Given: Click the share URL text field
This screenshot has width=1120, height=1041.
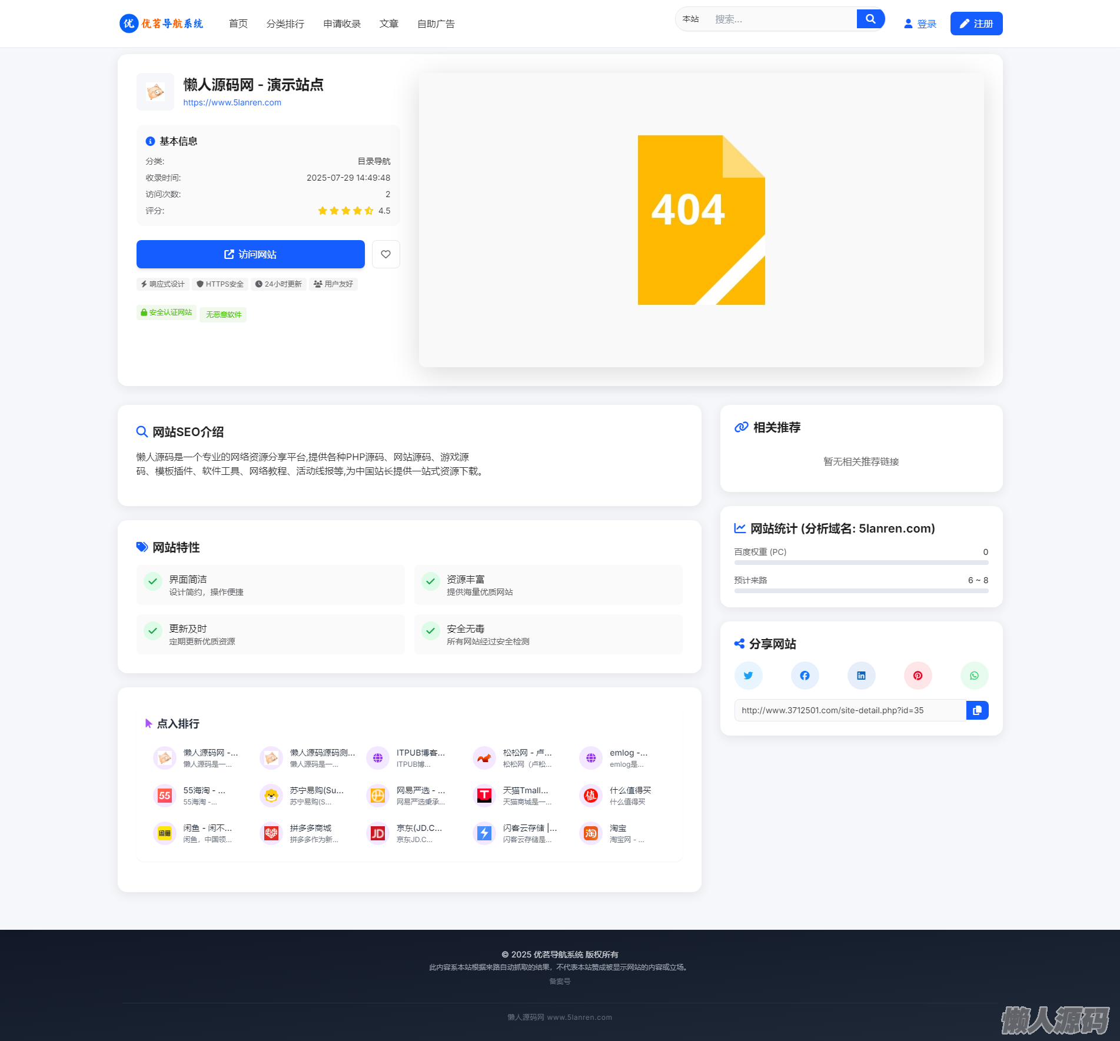Looking at the screenshot, I should [x=850, y=710].
